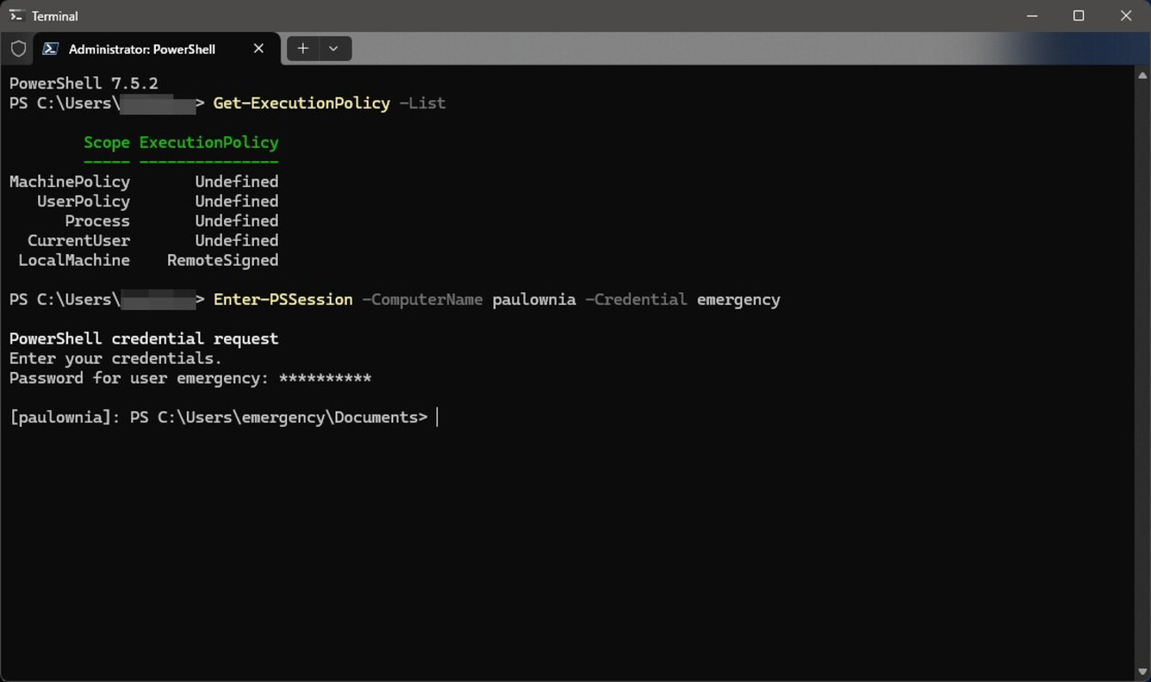Click the RemoteSigned policy value
Image resolution: width=1151 pixels, height=682 pixels.
223,260
